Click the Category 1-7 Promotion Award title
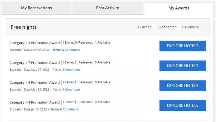This screenshot has width=216, height=122. (x=35, y=63)
